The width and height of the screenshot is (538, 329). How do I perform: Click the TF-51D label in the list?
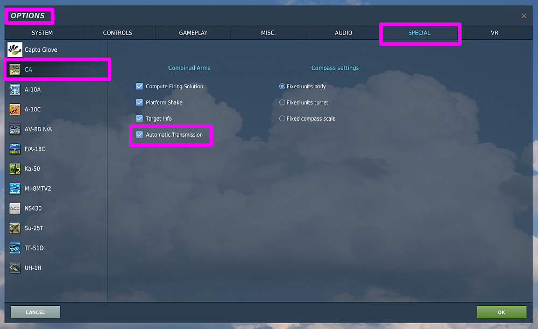pos(34,248)
